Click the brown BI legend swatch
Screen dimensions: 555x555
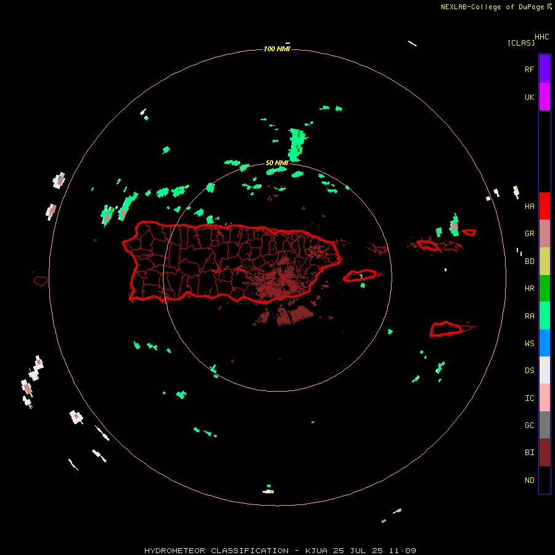pyautogui.click(x=545, y=453)
